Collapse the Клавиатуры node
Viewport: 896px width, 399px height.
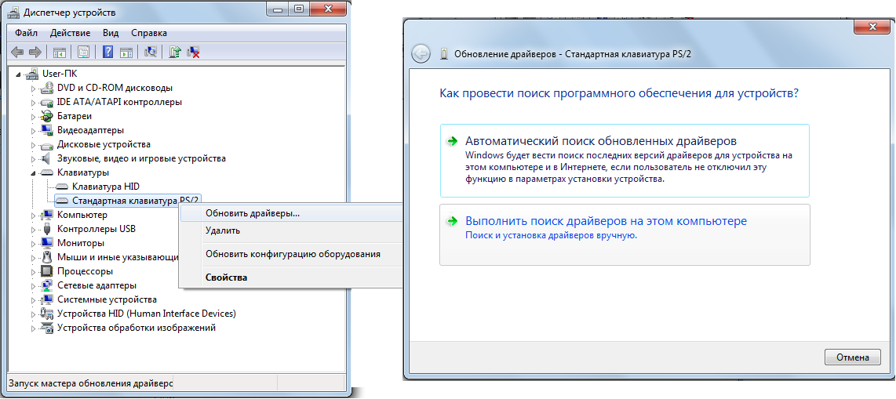33,173
